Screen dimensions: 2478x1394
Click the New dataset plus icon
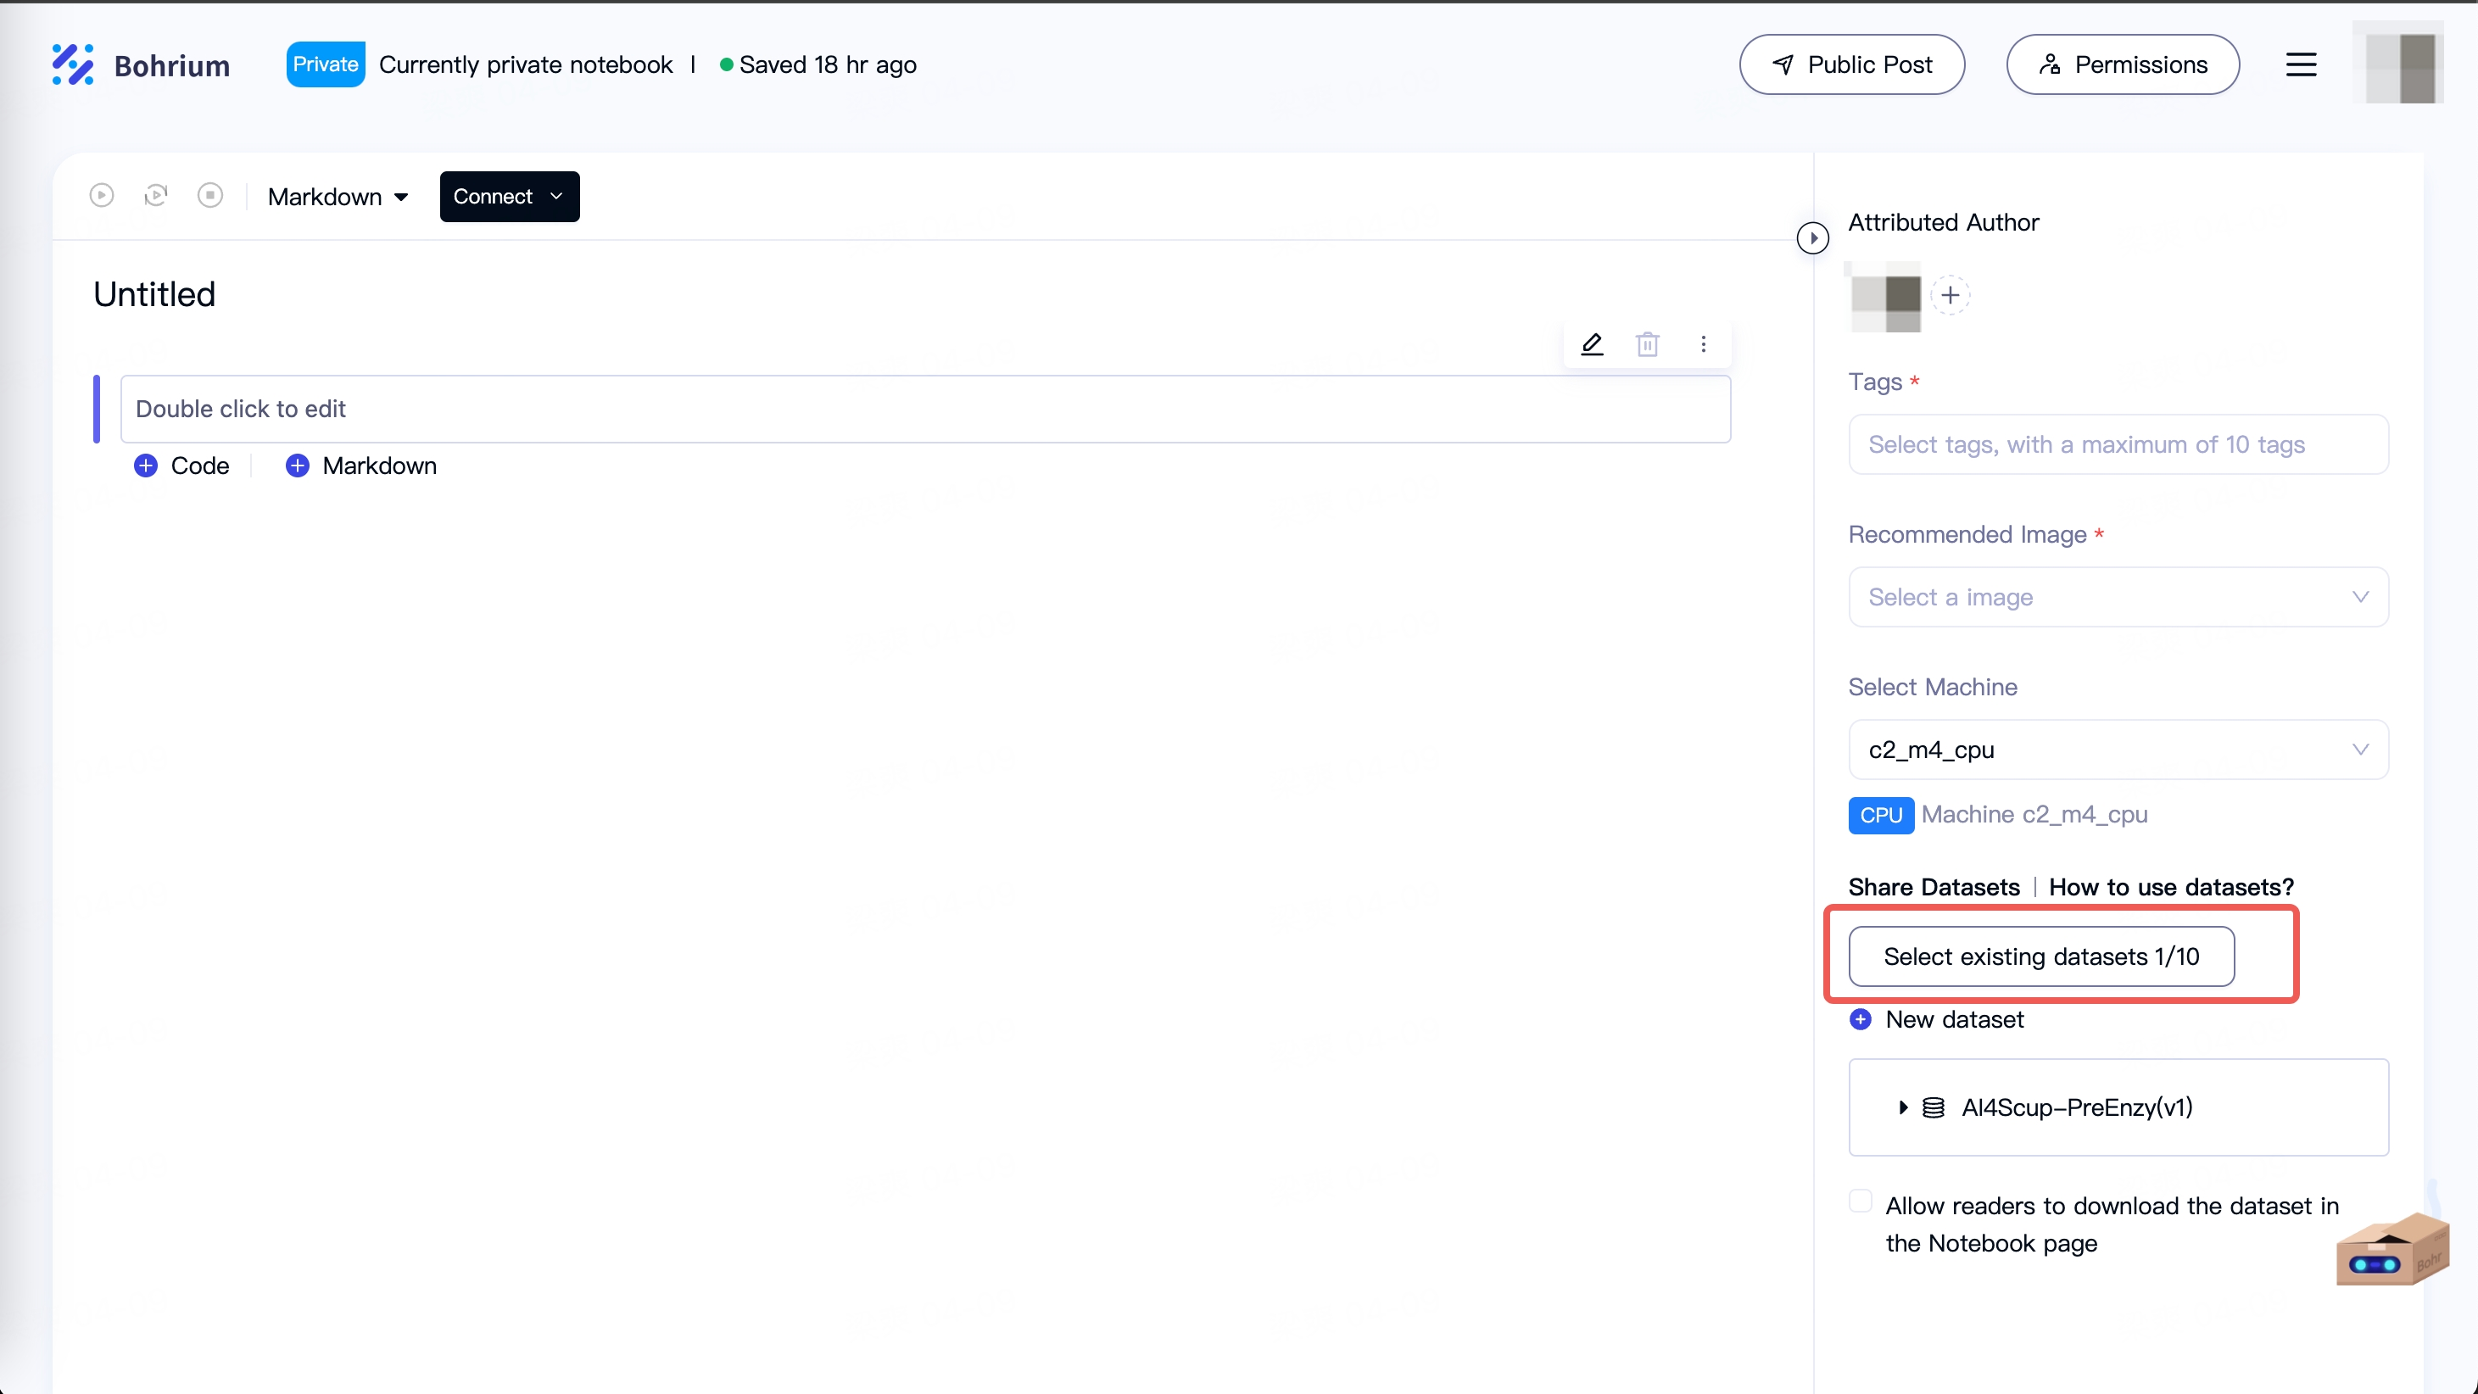[x=1861, y=1020]
